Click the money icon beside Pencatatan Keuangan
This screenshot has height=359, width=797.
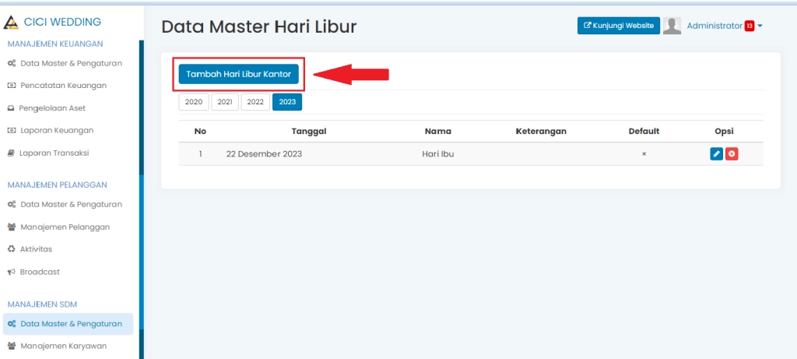(12, 86)
